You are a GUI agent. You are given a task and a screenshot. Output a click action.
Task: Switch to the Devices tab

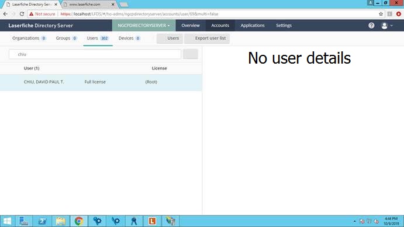[129, 39]
